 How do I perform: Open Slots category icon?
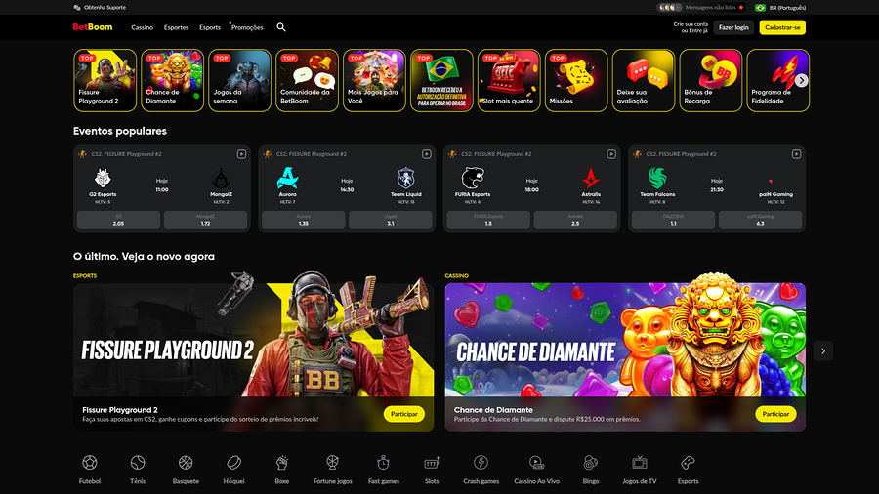tap(432, 463)
